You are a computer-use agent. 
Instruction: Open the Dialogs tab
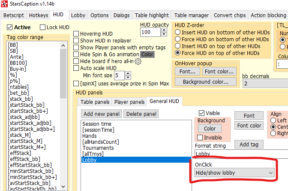point(122,15)
